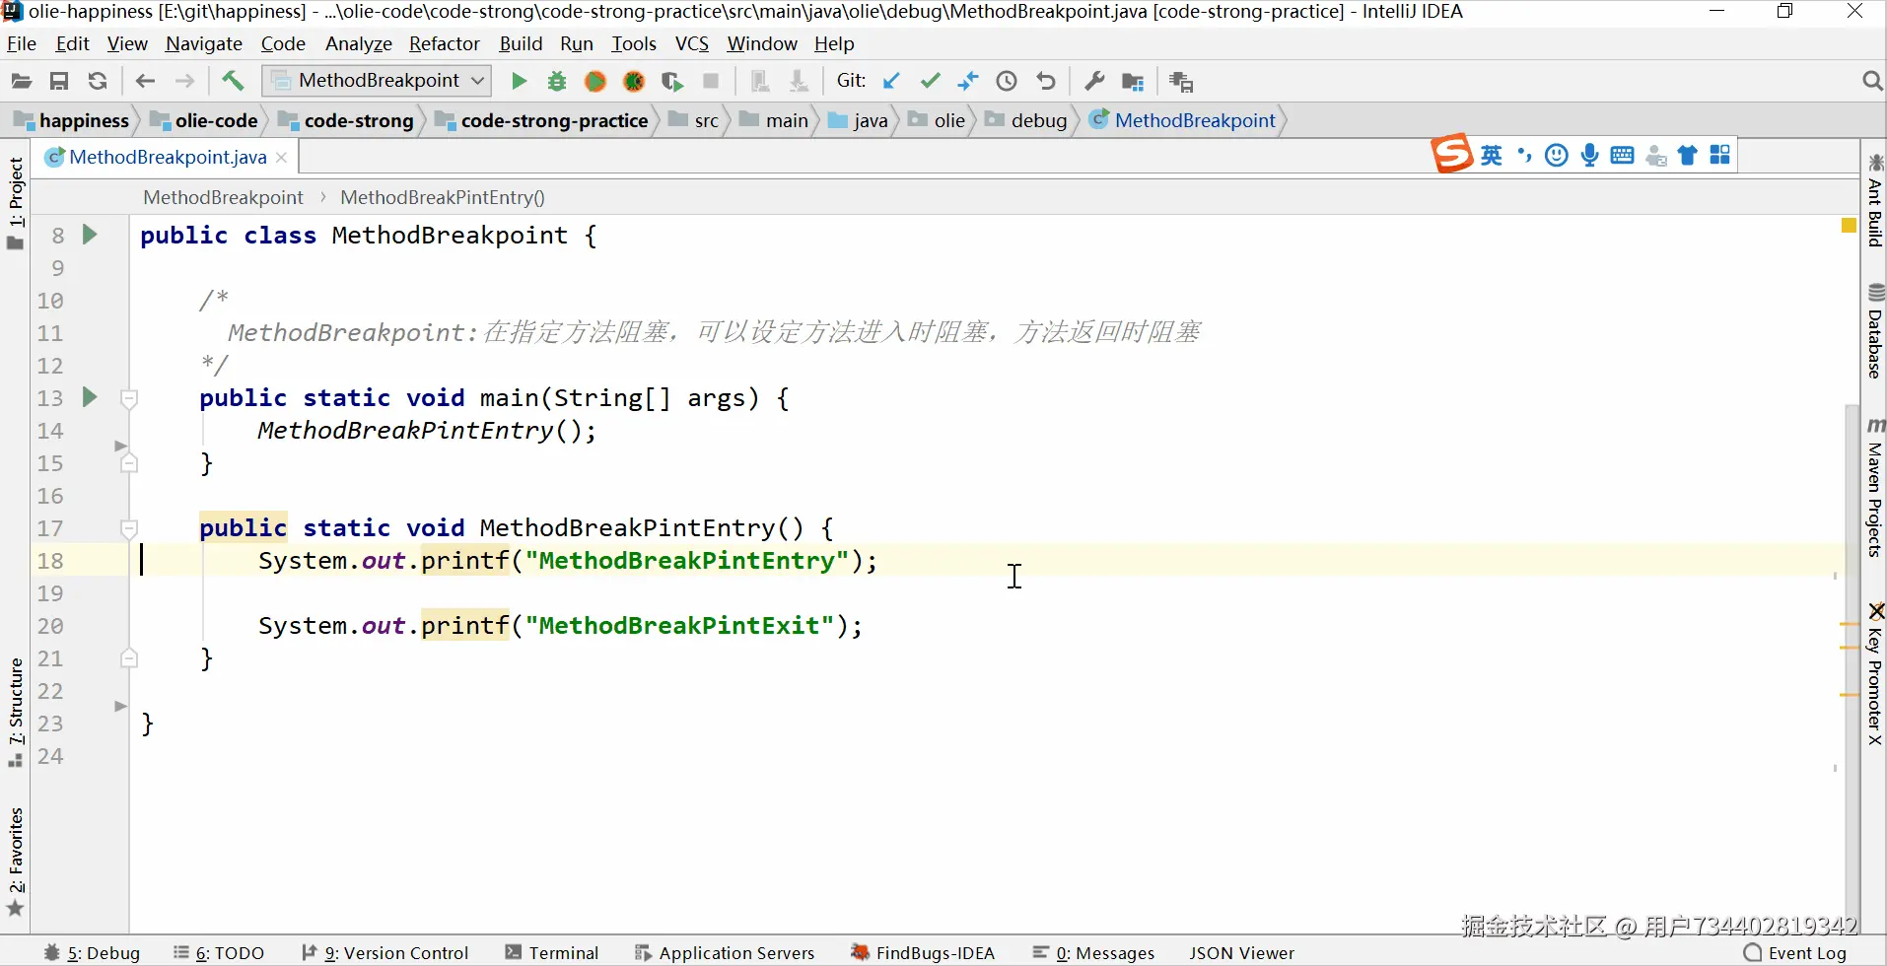Open the Refactor menu
This screenshot has width=1887, height=966.
(445, 43)
